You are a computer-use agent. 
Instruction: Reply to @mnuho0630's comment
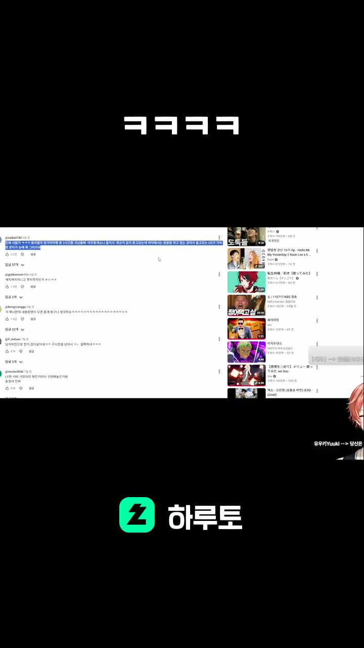click(31, 388)
